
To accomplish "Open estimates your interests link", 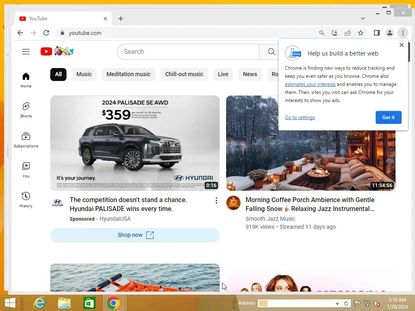I will tap(310, 84).
